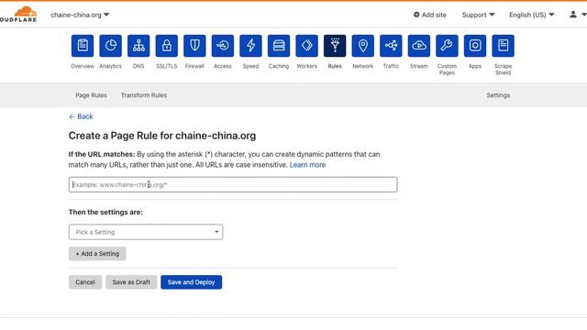This screenshot has width=587, height=330.
Task: Open the Learn more link
Action: point(307,165)
